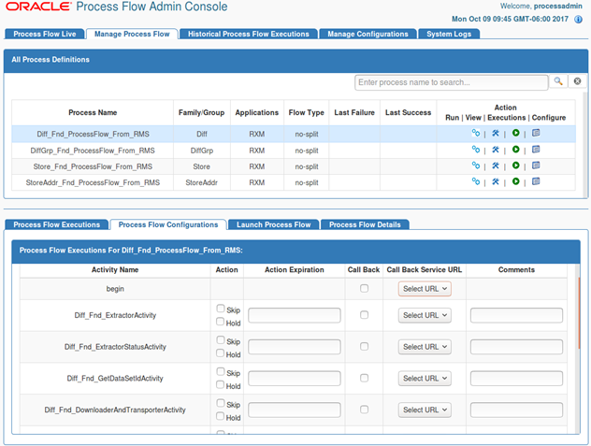Check Hold for Diff_Fnd_DownloaderAndTransporterActivity
The width and height of the screenshot is (591, 446).
221,417
